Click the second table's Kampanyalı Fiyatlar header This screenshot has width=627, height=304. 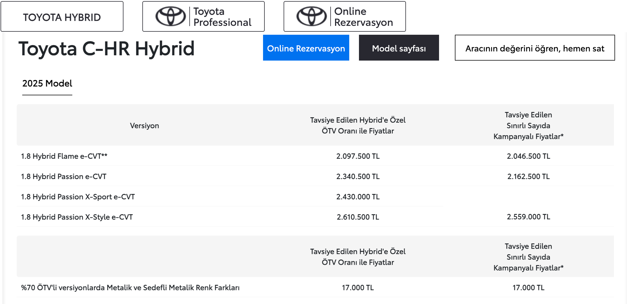click(528, 257)
